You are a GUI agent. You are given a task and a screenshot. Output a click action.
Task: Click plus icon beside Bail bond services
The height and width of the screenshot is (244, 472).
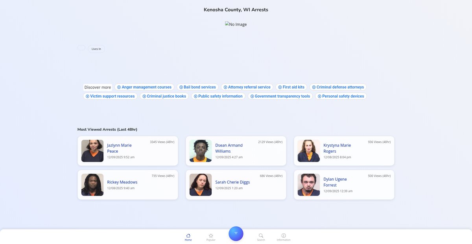point(181,87)
